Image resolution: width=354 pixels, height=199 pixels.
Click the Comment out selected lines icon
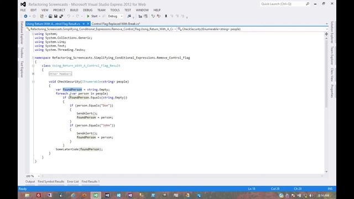coord(140,16)
